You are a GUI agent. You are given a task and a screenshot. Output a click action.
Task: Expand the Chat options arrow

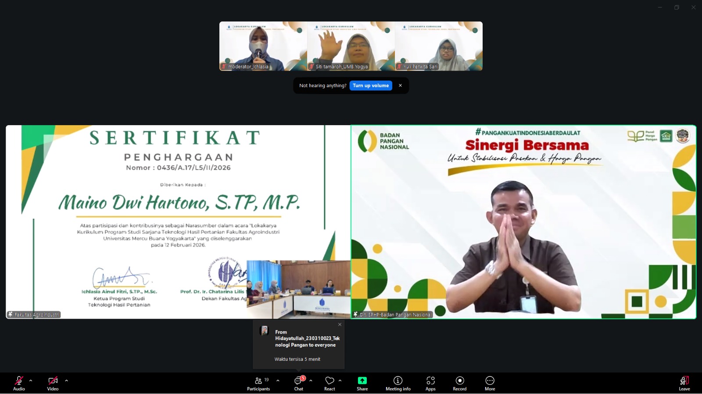(311, 380)
